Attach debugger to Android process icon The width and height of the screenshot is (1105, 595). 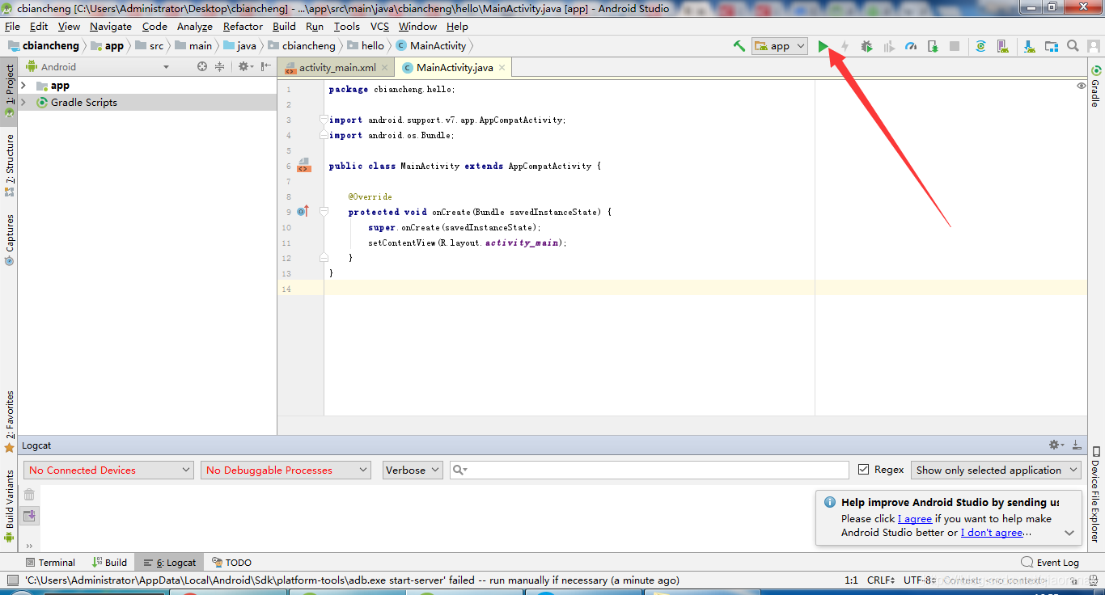(933, 46)
